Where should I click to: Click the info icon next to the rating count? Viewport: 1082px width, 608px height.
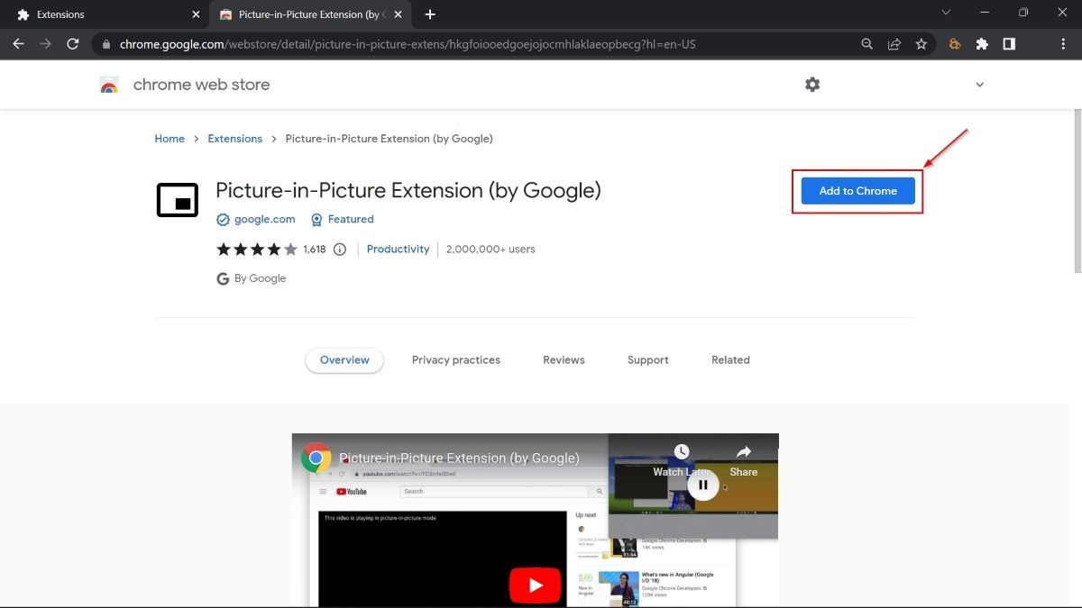tap(339, 249)
